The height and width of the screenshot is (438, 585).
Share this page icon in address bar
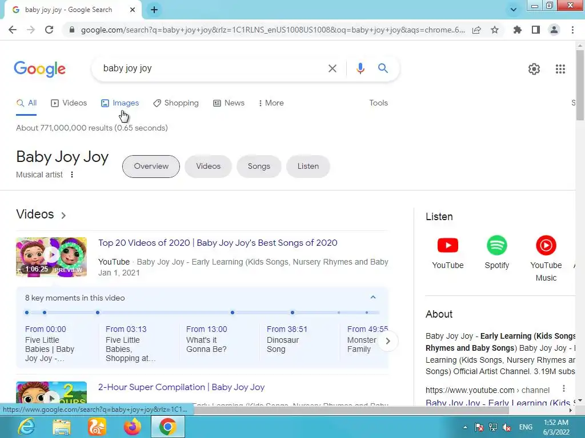476,30
